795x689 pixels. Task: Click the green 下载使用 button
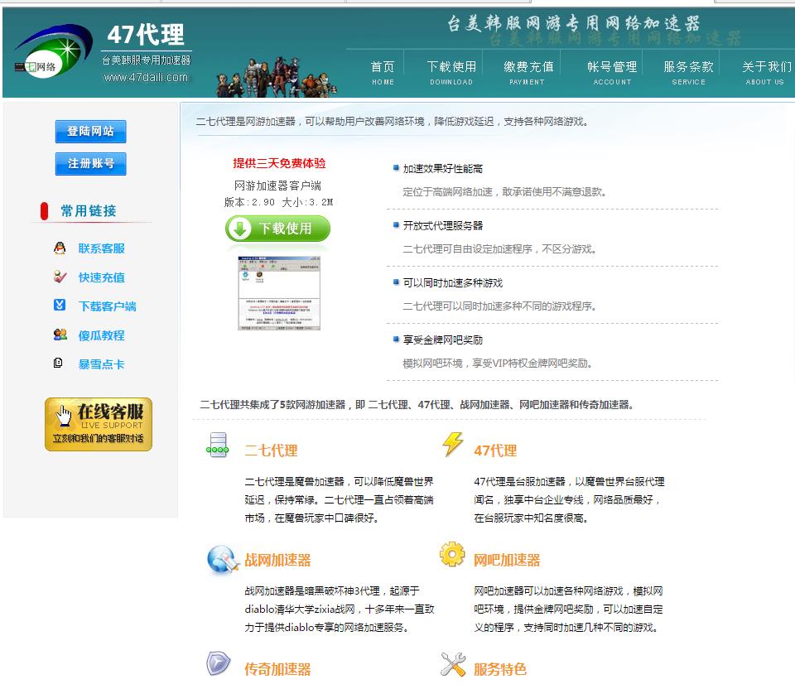tap(278, 229)
